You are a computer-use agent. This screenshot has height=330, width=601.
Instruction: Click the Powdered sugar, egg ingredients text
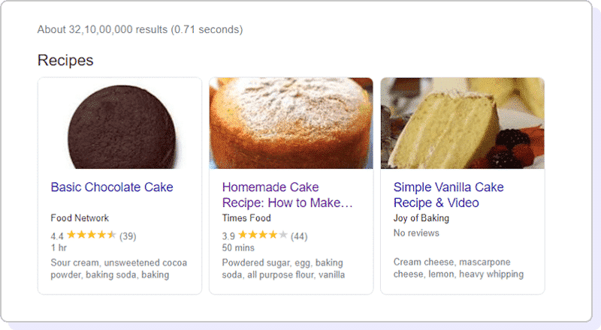[283, 268]
